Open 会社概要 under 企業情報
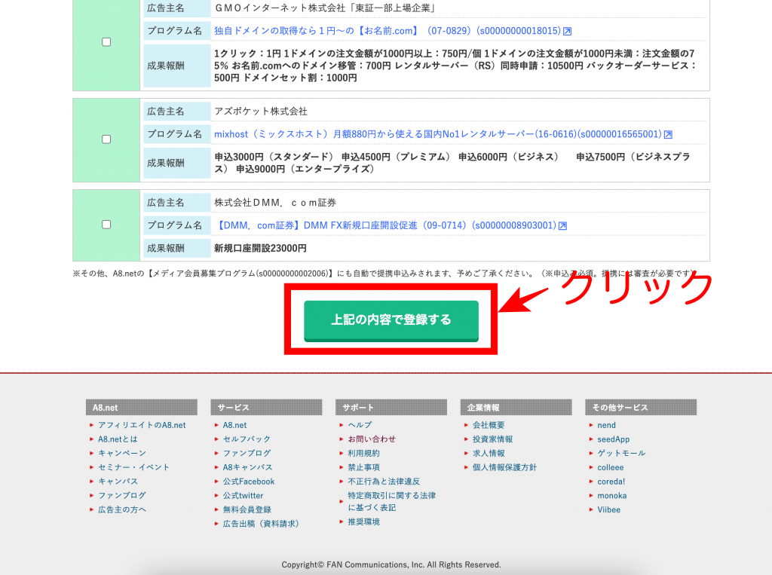 [489, 425]
